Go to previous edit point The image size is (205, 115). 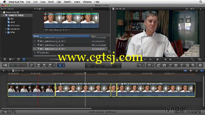click(165, 60)
